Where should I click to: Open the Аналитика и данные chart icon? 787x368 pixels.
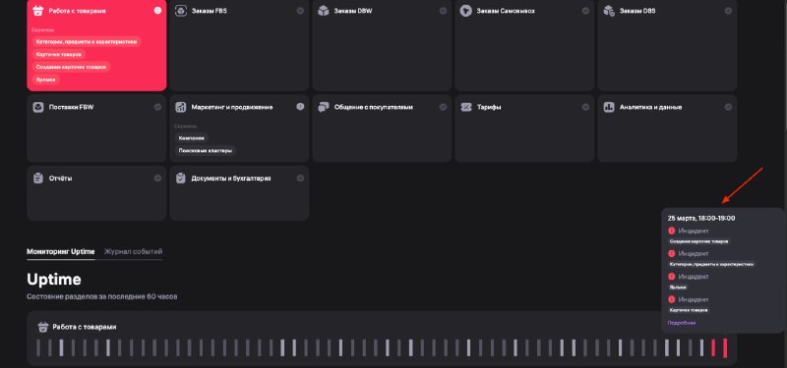pyautogui.click(x=609, y=107)
